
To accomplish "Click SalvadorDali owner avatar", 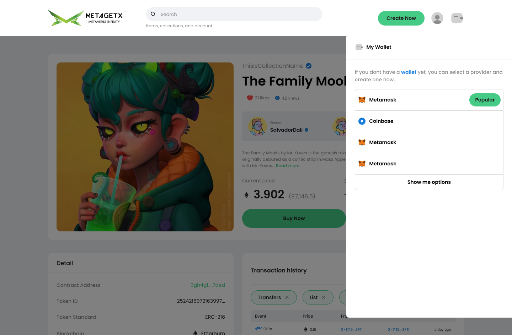I will pos(258,126).
